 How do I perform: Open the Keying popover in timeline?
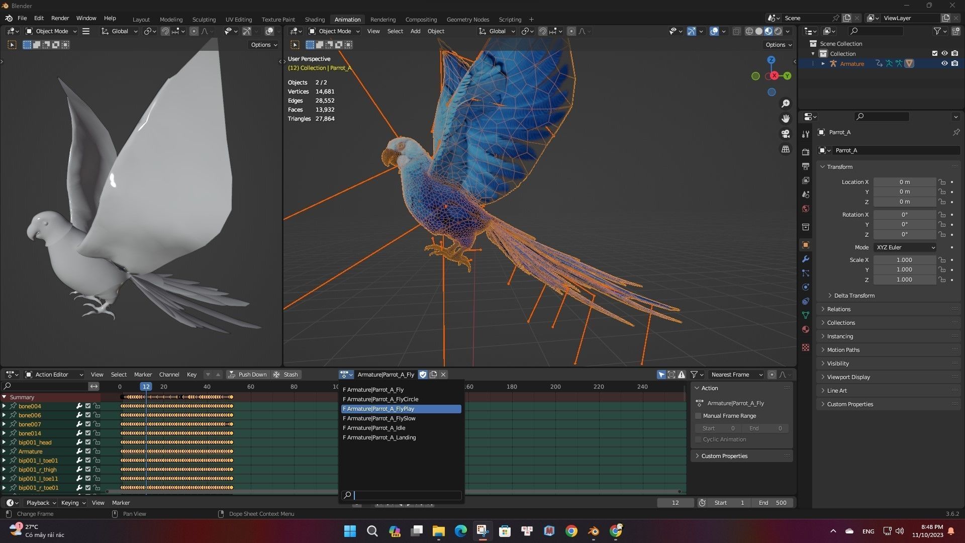point(73,503)
